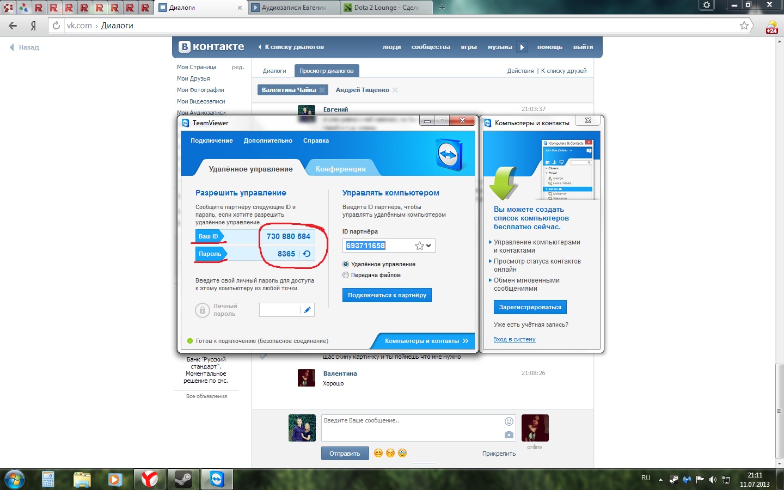The image size is (784, 490).
Task: Open Мои Друзья in the VK sidebar
Action: tap(193, 78)
